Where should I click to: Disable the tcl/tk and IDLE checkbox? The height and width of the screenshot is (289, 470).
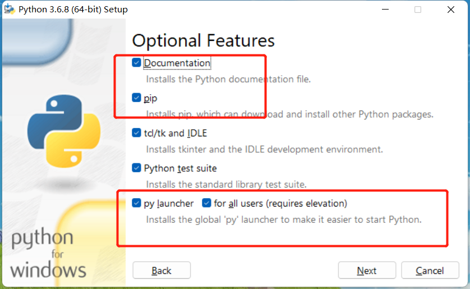[x=136, y=133]
